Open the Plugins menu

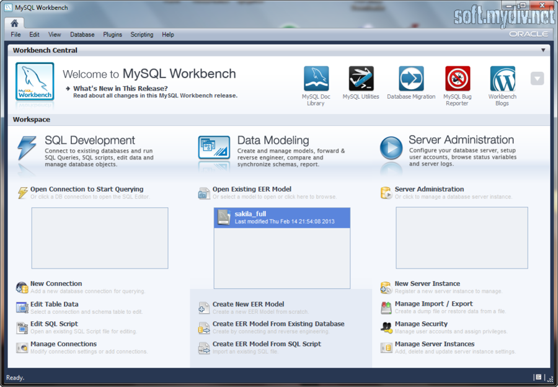point(112,35)
